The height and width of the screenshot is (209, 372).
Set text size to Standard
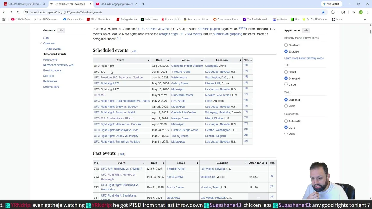pos(286,78)
